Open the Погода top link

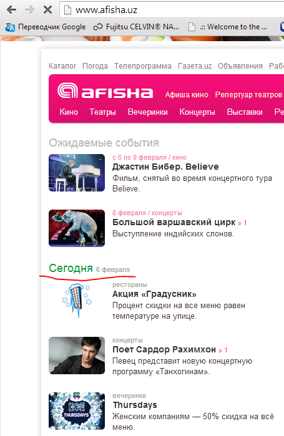[x=95, y=66]
